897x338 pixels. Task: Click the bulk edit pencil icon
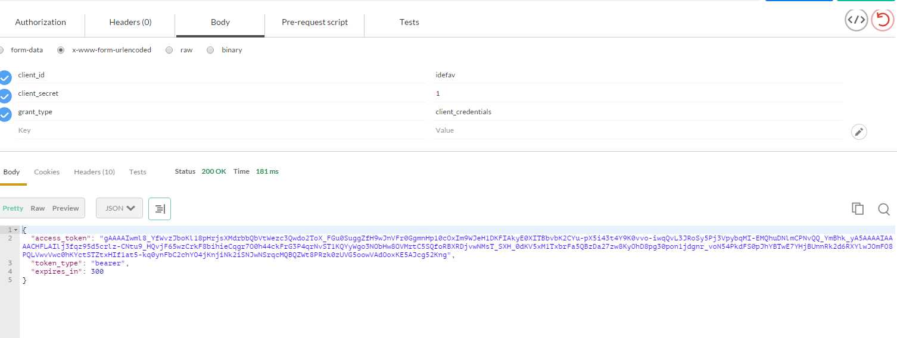859,132
